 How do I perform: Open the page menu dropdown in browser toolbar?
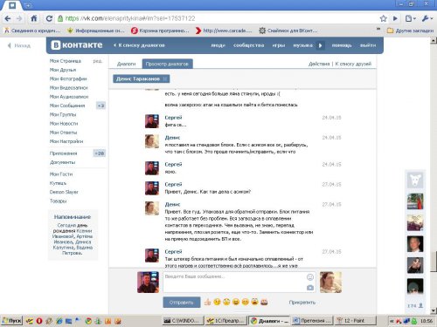(x=410, y=18)
